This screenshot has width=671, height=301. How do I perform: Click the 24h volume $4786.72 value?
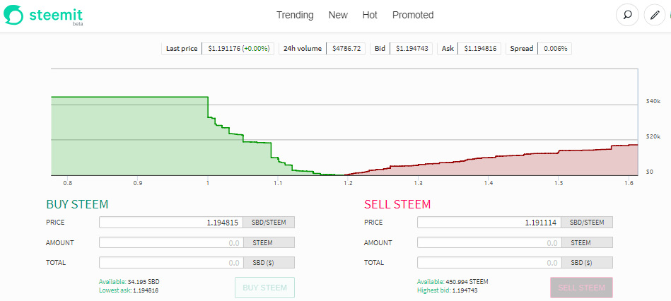346,49
